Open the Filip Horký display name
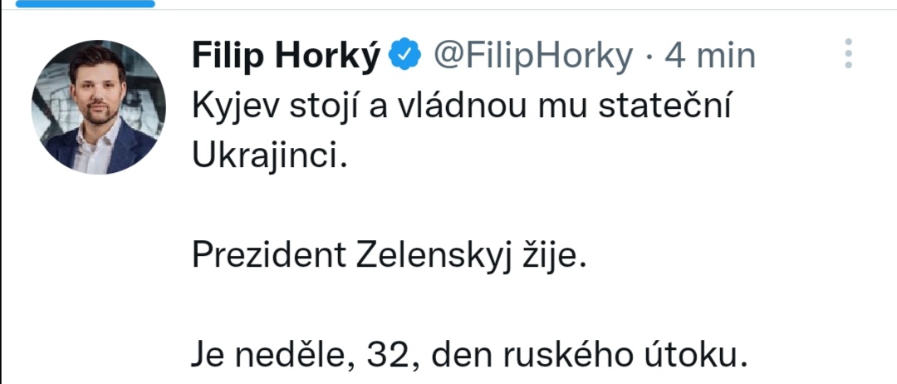This screenshot has height=384, width=897. 286,56
